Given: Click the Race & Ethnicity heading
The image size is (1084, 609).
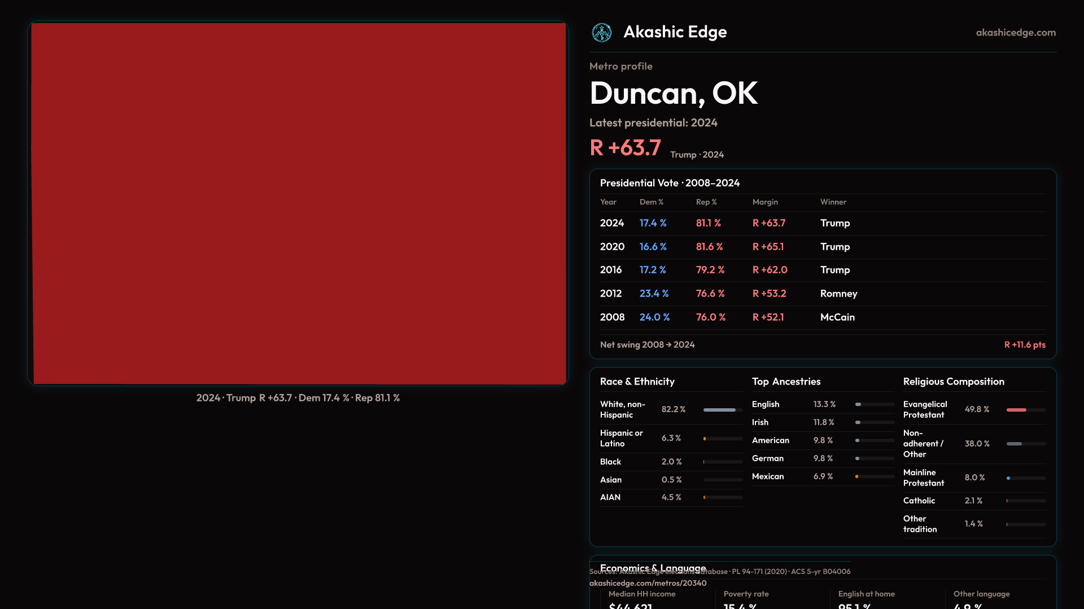Looking at the screenshot, I should [637, 382].
